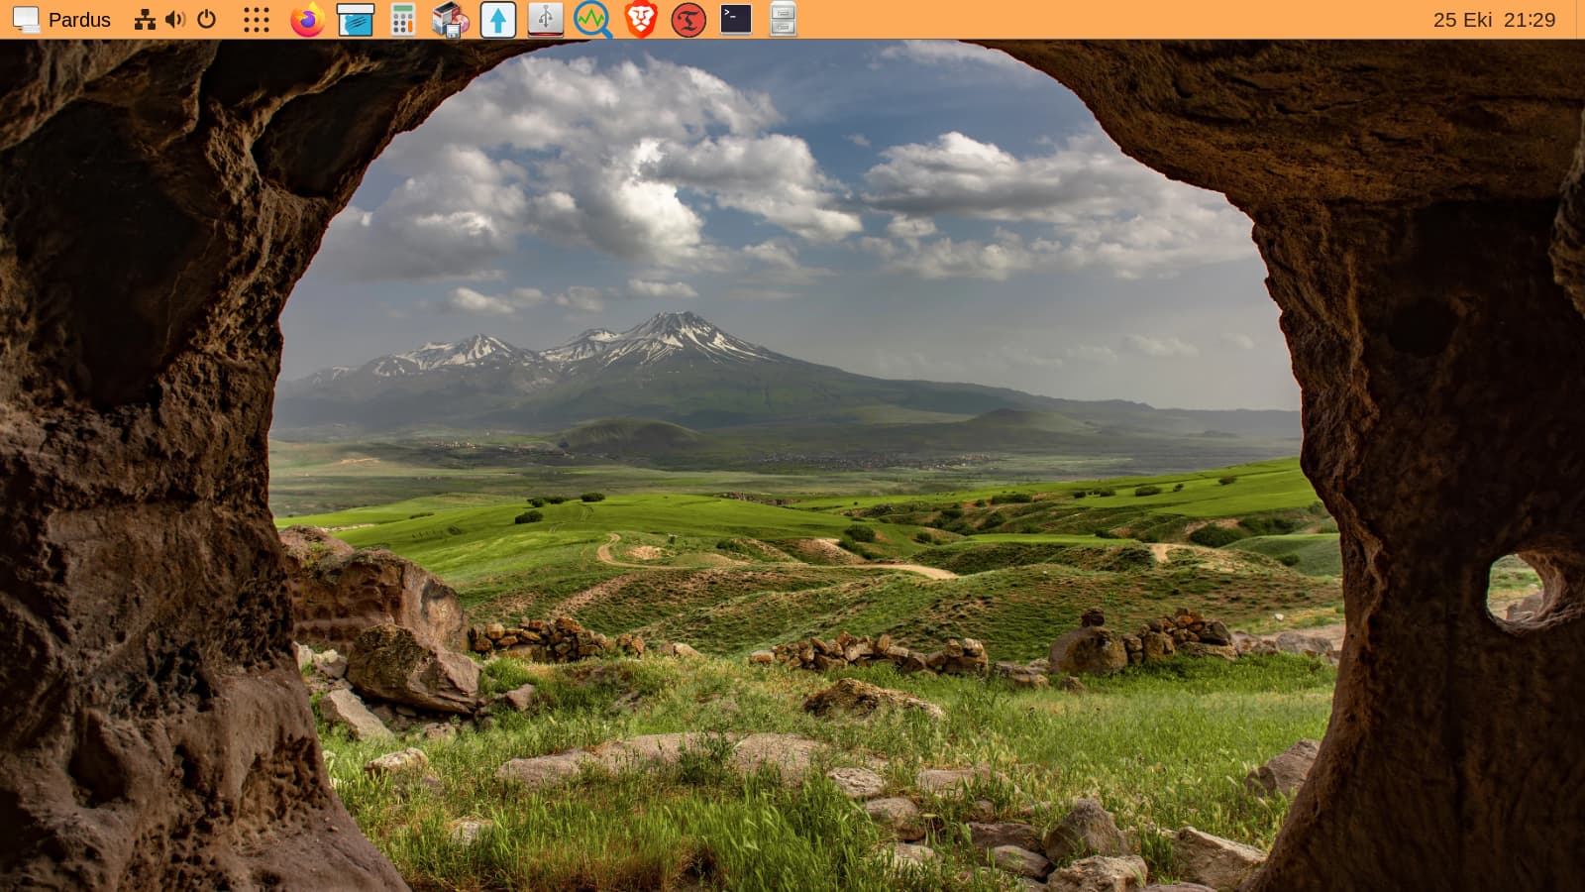Open the launcher with disc and floppy icon
The width and height of the screenshot is (1585, 892).
(x=450, y=20)
